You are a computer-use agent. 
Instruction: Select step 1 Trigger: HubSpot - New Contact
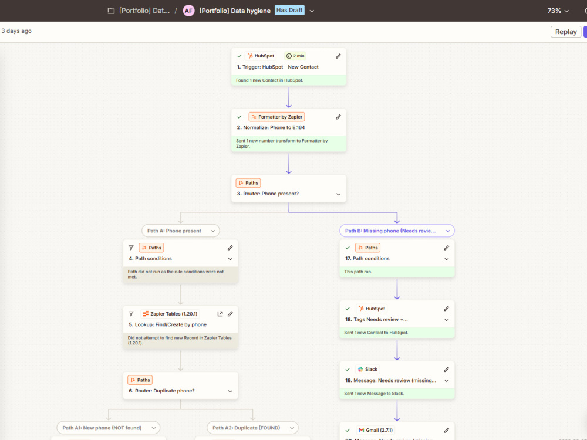click(x=289, y=67)
